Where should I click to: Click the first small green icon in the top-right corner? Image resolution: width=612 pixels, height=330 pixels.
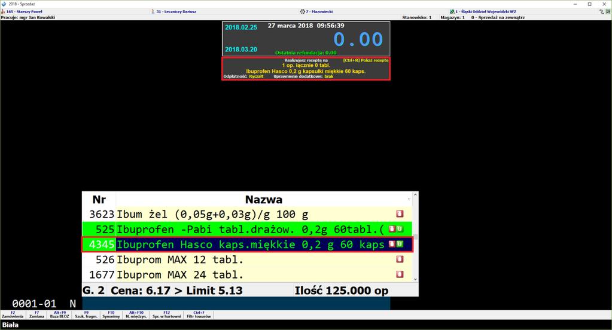[601, 12]
